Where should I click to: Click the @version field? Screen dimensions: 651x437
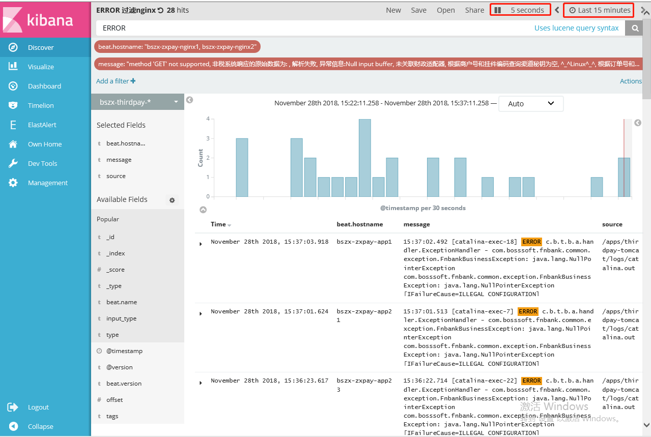[120, 367]
